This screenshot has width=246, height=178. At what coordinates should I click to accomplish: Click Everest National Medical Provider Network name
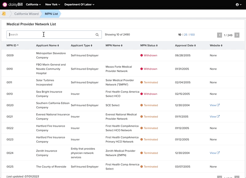point(121,117)
